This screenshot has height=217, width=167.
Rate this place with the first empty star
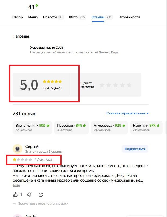click(102, 85)
